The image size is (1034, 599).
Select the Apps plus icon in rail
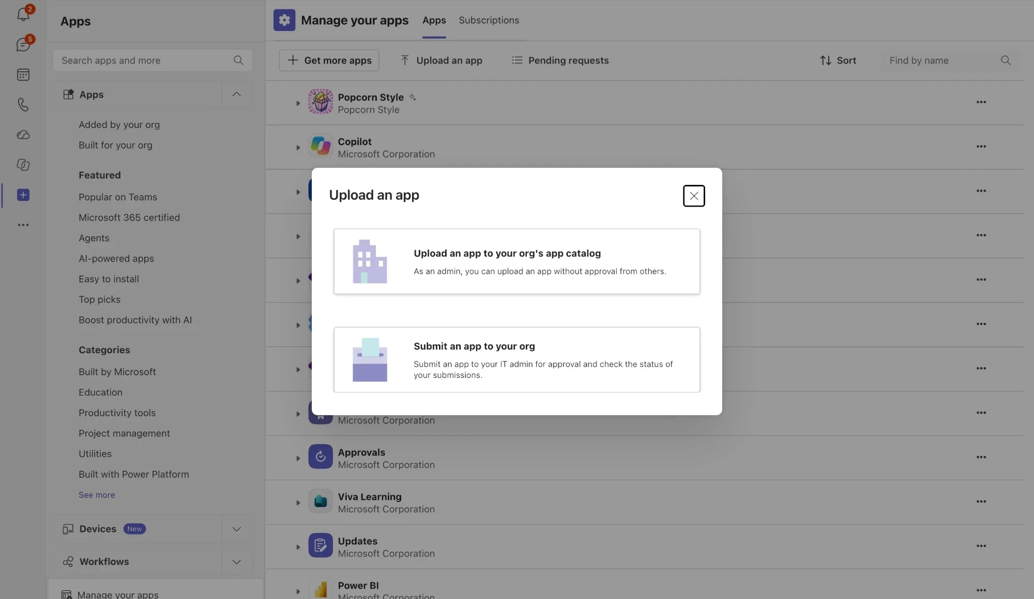(23, 195)
